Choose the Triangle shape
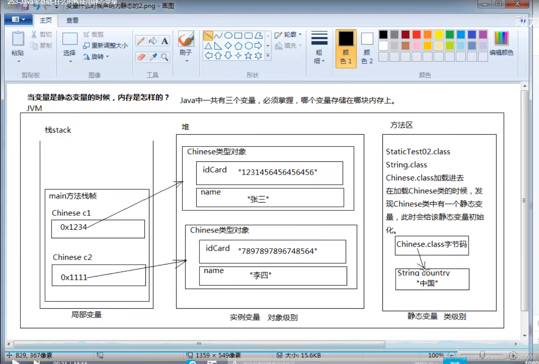This screenshot has width=539, height=364. 208,46
